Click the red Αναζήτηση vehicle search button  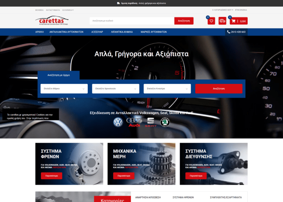point(219,89)
